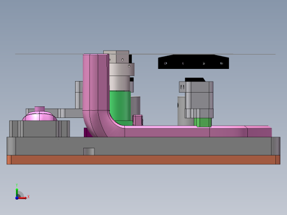Select the dark magenta block beneath elbow
Viewport: 287px width, 215px height.
[x=88, y=132]
